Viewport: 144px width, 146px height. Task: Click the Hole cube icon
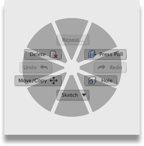pos(92,80)
